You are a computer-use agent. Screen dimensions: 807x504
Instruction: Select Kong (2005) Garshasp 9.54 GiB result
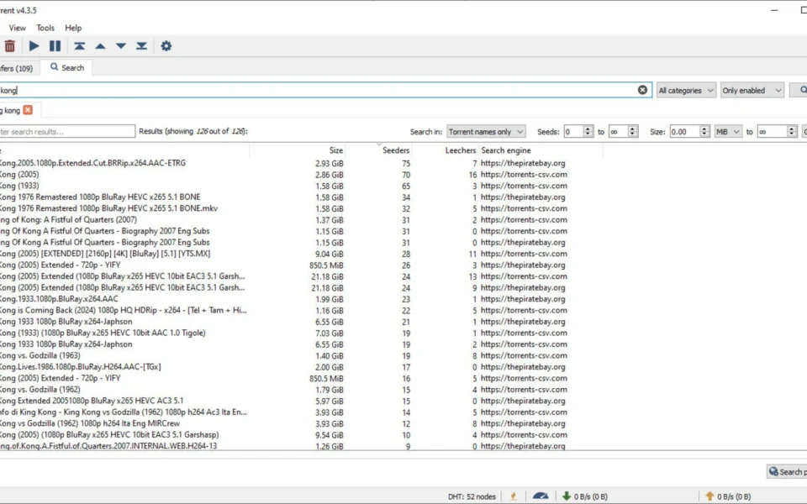[109, 434]
